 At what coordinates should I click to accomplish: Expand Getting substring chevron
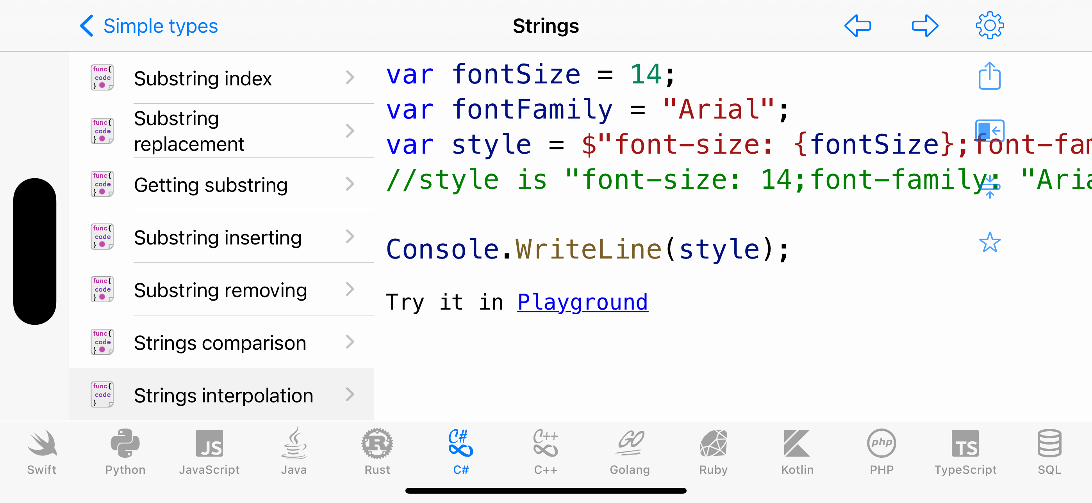(350, 184)
